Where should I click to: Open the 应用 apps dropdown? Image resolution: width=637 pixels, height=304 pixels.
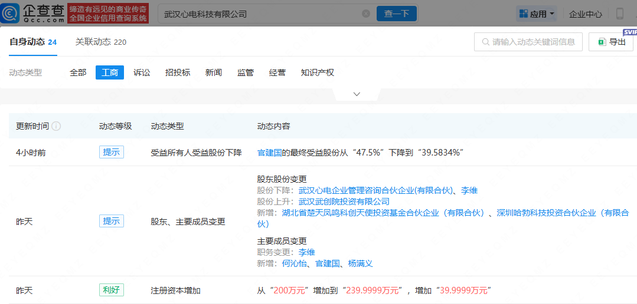coord(536,14)
